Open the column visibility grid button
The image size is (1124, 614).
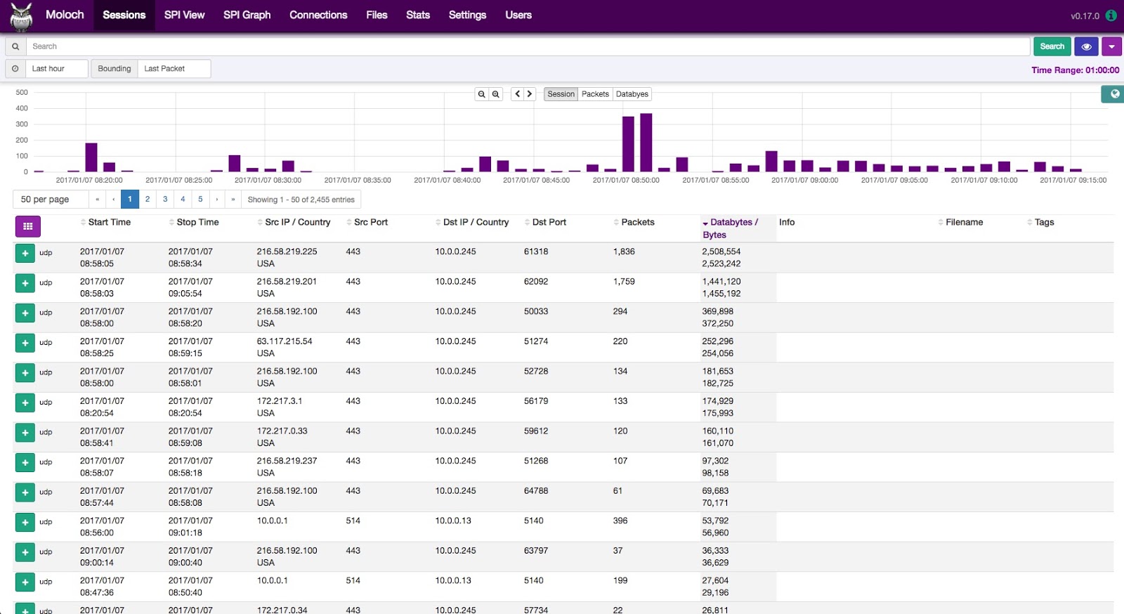[x=28, y=226]
